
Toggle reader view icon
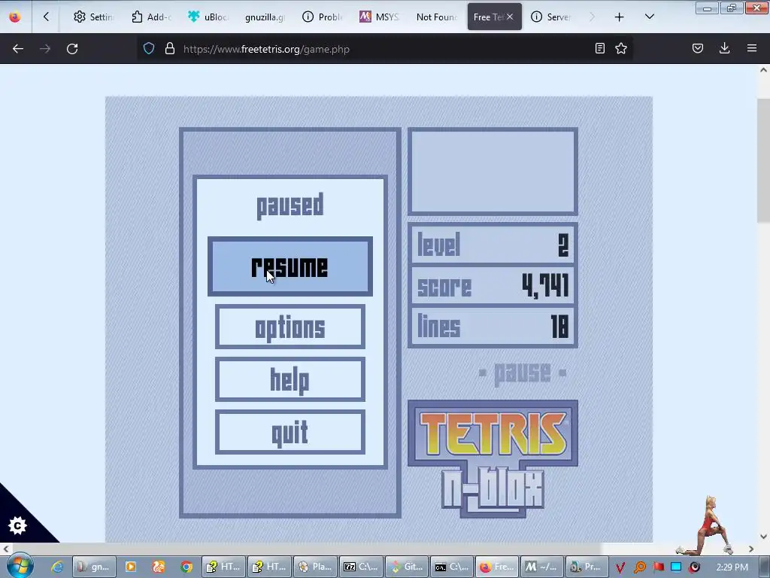pos(599,48)
